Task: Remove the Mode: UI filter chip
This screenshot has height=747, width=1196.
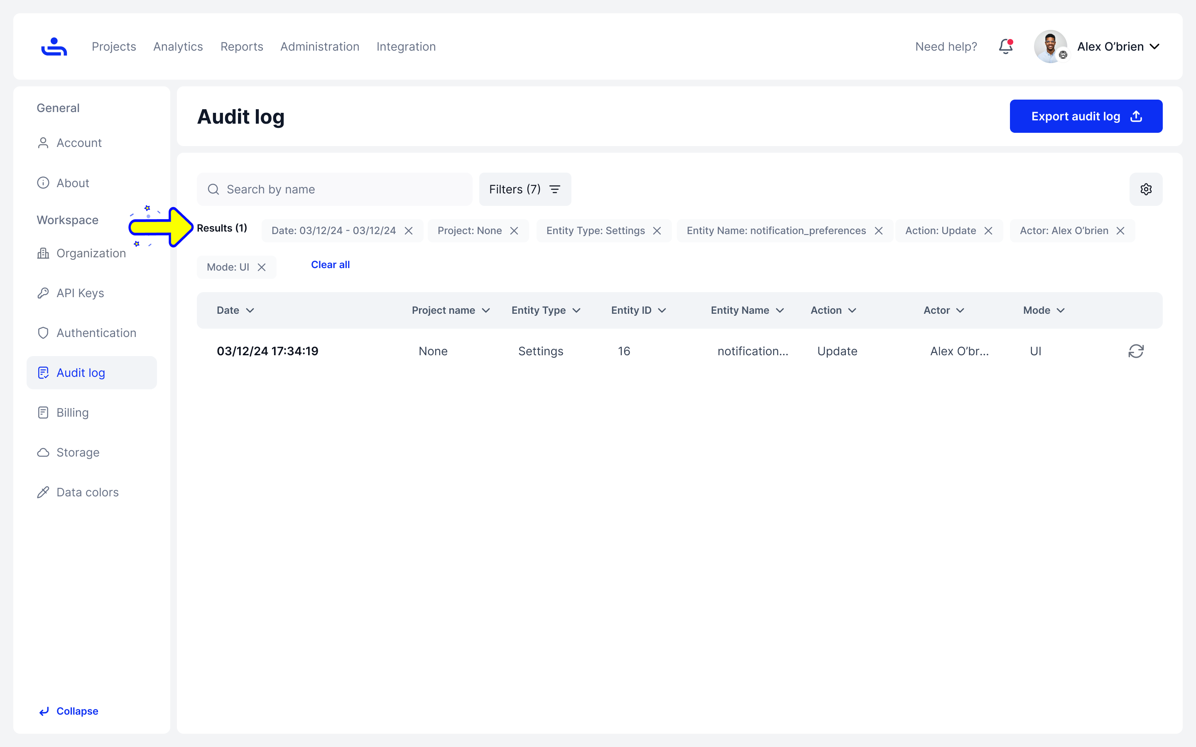Action: tap(262, 267)
